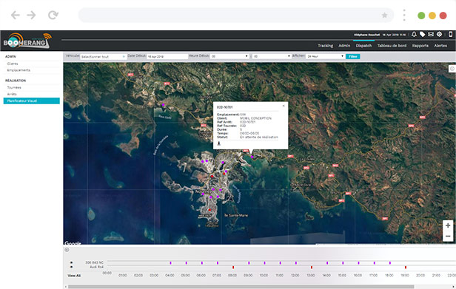
Task: Click the browser address bar
Action: [x=236, y=15]
